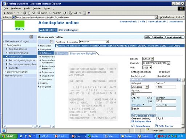
Task: Open the Browsercheck link
Action: pyautogui.click(x=128, y=22)
